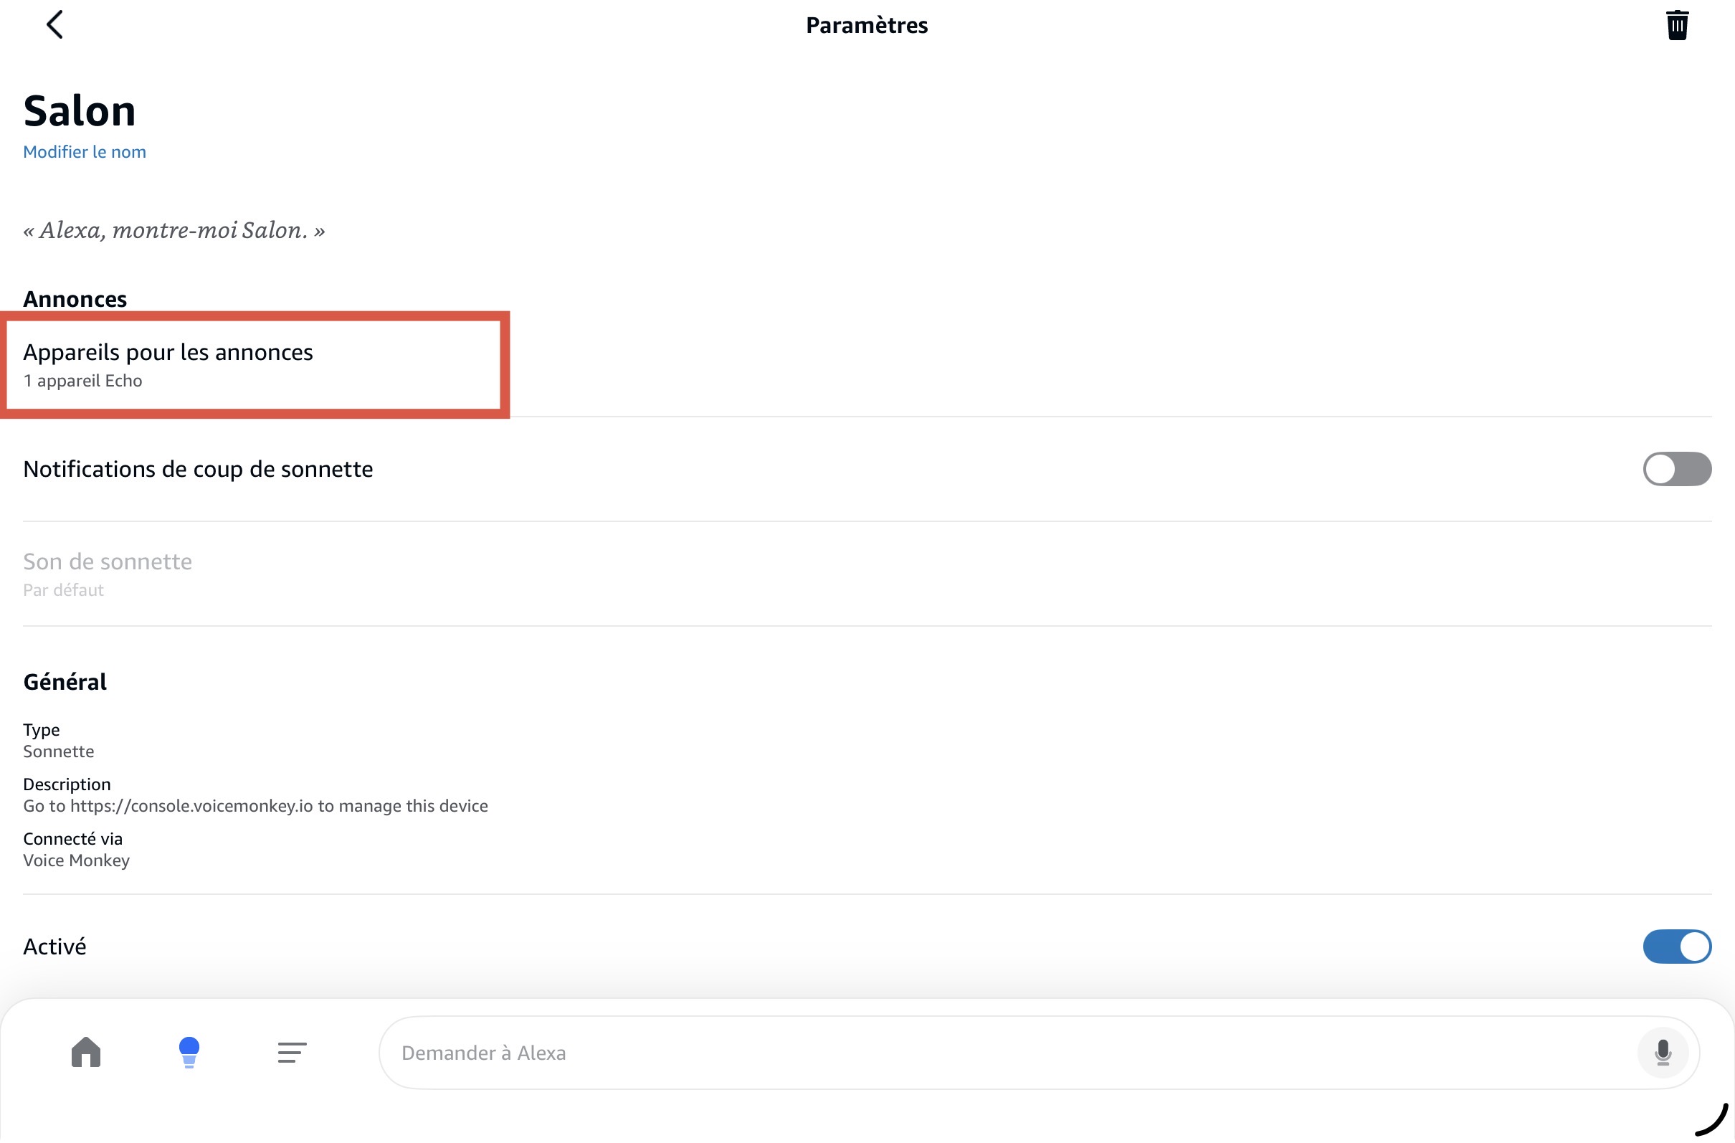Delete the device with the trash icon
This screenshot has height=1143, width=1735.
tap(1676, 26)
